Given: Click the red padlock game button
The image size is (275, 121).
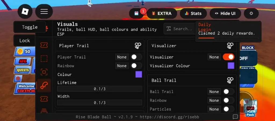Looking at the screenshot, I should [18, 79].
